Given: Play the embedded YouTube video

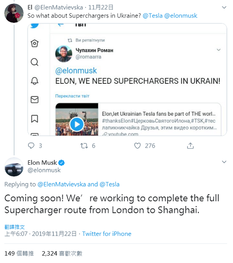Looking at the screenshot, I should pyautogui.click(x=77, y=124).
